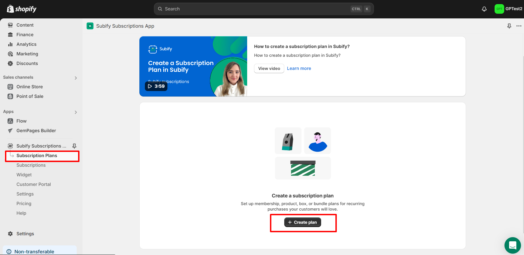Screen dimensions: 524x255
Task: Expand the Sales channels section
Action: coord(76,78)
